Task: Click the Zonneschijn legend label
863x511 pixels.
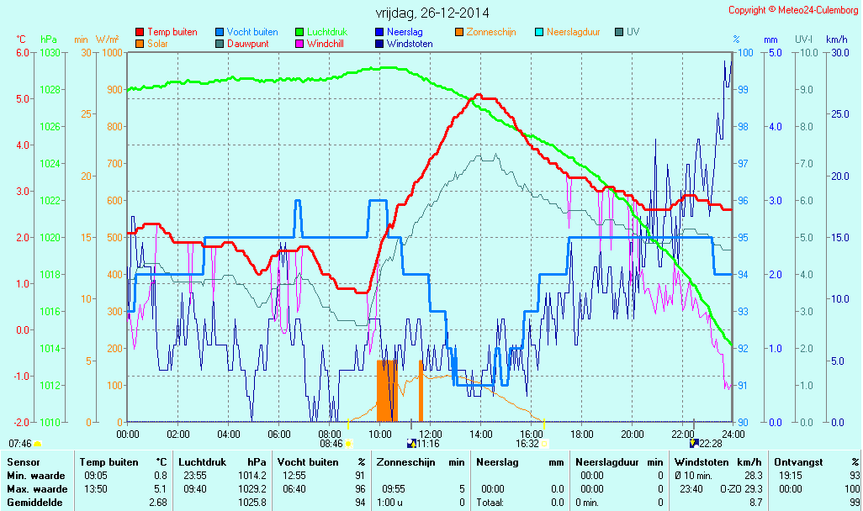Action: [x=491, y=33]
